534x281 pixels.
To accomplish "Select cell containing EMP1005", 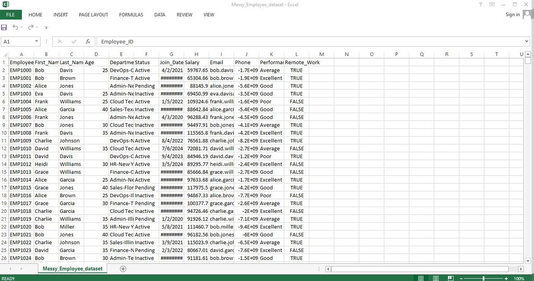I will click(21, 109).
